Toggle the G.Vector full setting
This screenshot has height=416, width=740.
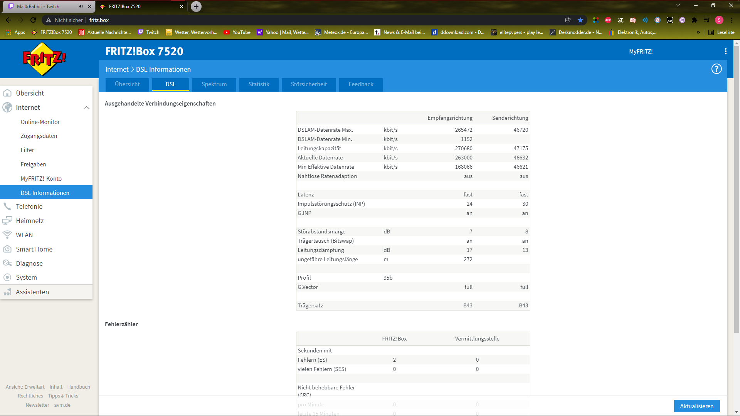[468, 287]
